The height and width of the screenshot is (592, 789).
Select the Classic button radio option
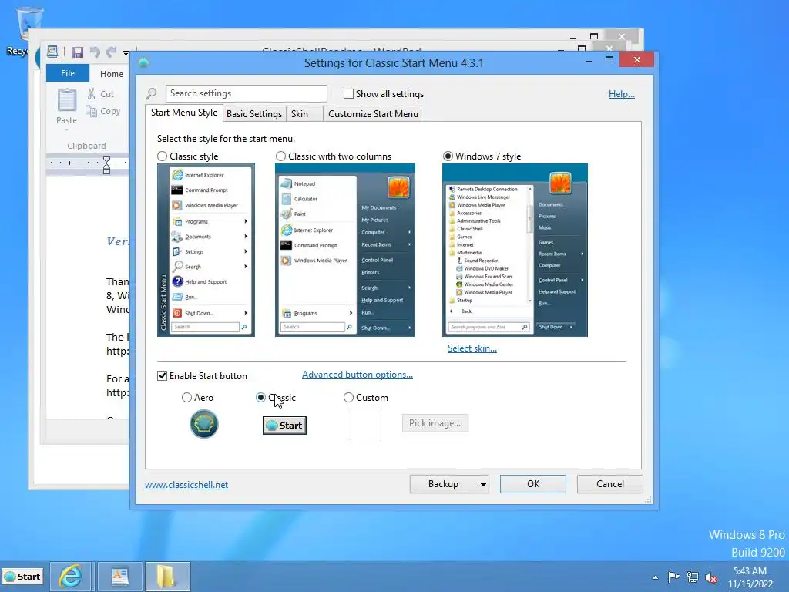(x=260, y=398)
